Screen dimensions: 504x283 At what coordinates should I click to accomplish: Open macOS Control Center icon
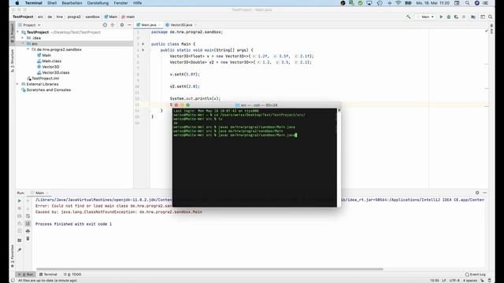(486, 3)
